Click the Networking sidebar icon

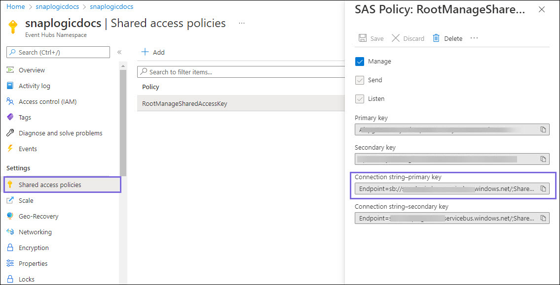(11, 232)
